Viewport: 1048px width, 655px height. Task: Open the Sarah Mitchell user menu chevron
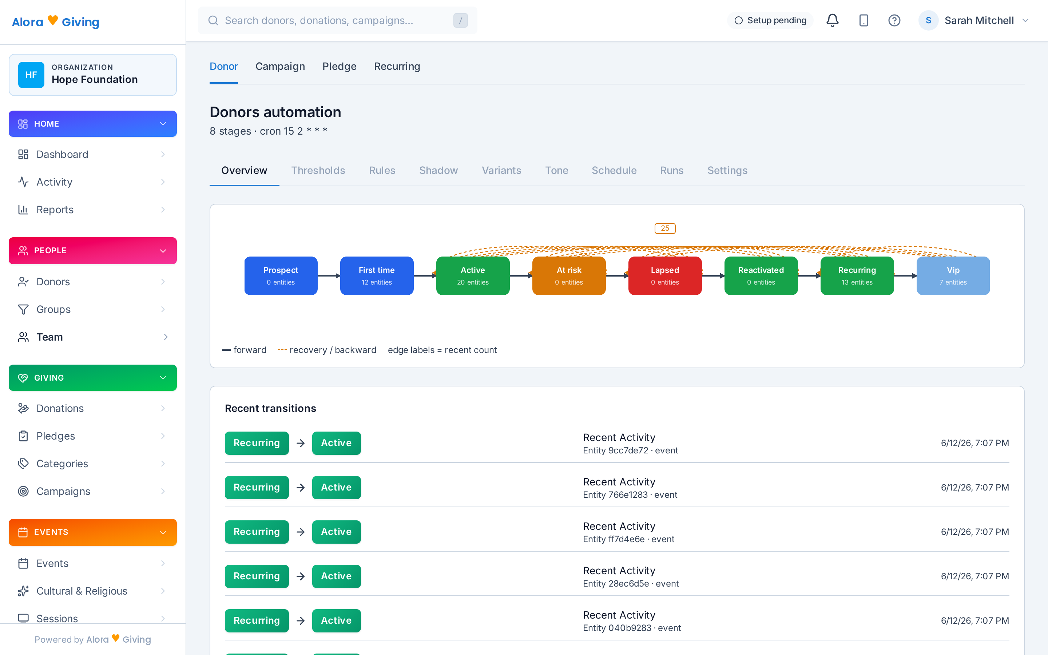1025,20
